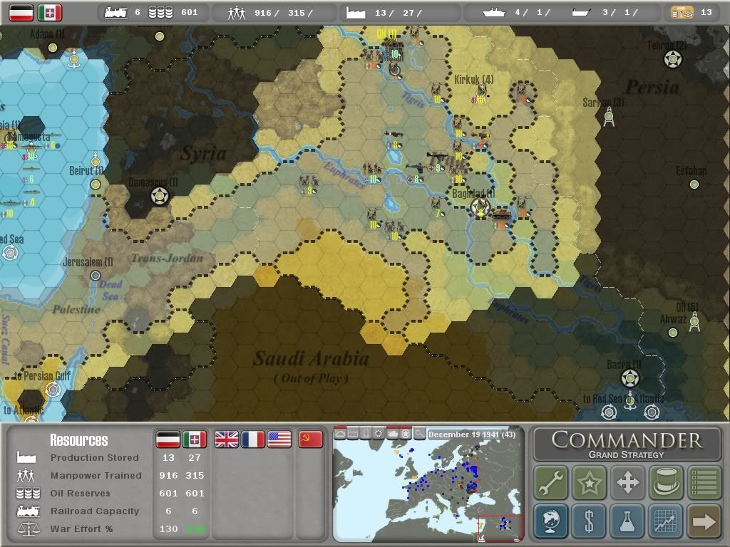
Task: Click the oil barrels icon in top bar
Action: coord(160,13)
